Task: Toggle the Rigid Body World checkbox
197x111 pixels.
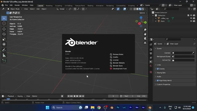Action: (x=158, y=80)
